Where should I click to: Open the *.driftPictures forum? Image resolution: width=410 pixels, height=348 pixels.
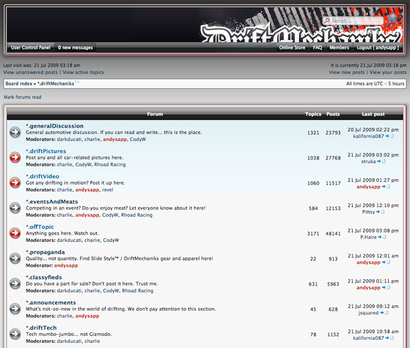46,151
